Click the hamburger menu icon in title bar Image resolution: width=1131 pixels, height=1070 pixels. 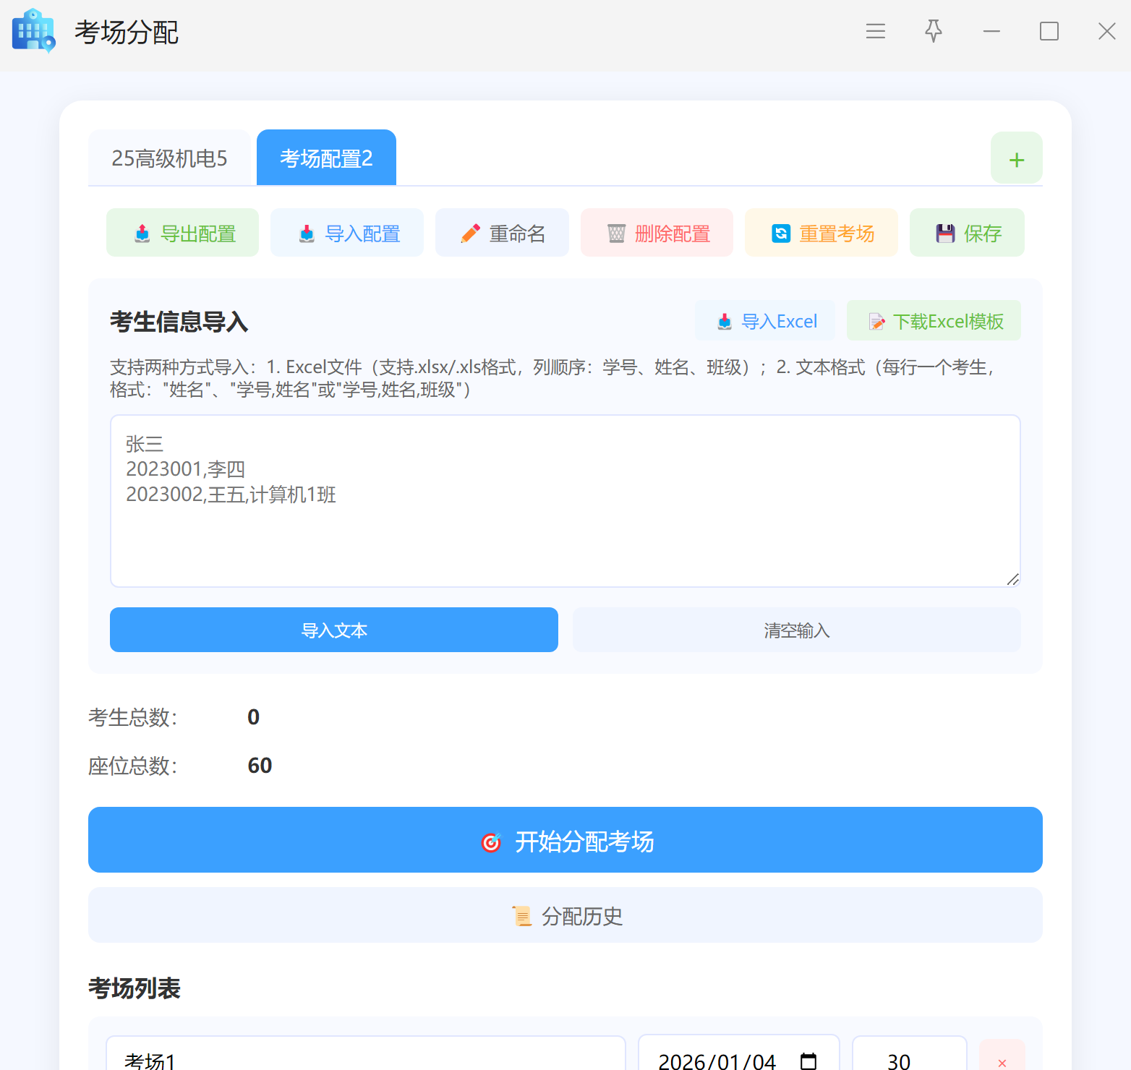point(875,31)
